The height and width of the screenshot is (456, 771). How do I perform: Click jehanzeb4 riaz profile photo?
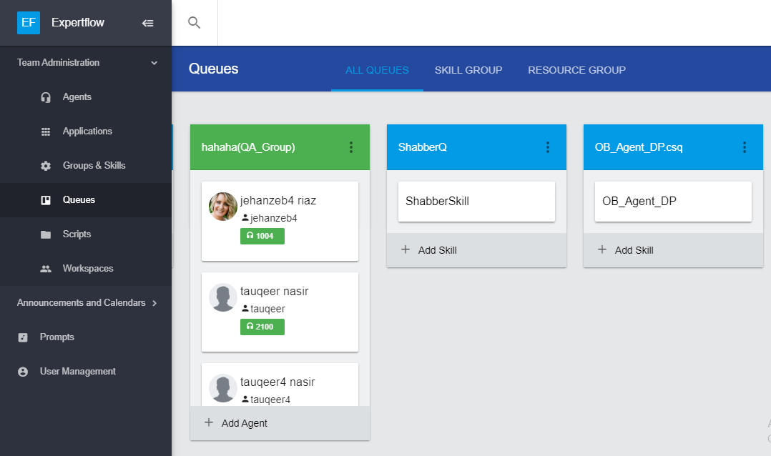[223, 207]
